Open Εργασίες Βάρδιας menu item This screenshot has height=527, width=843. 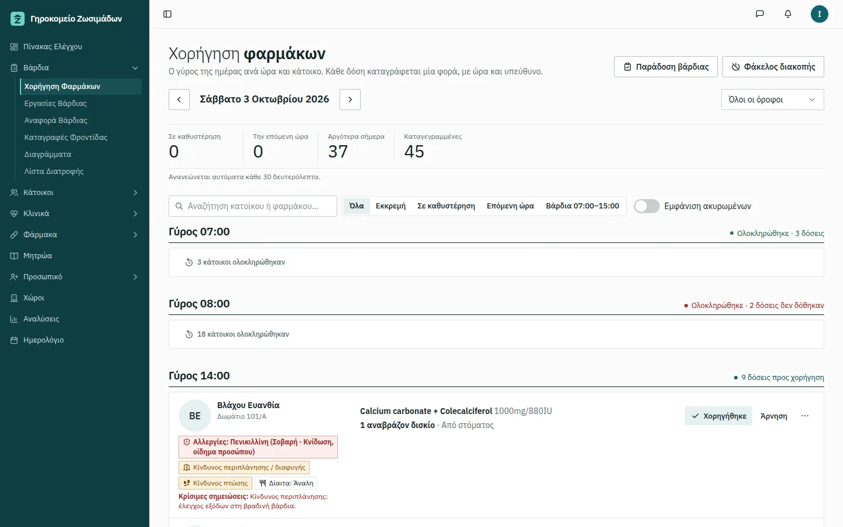[x=81, y=104]
